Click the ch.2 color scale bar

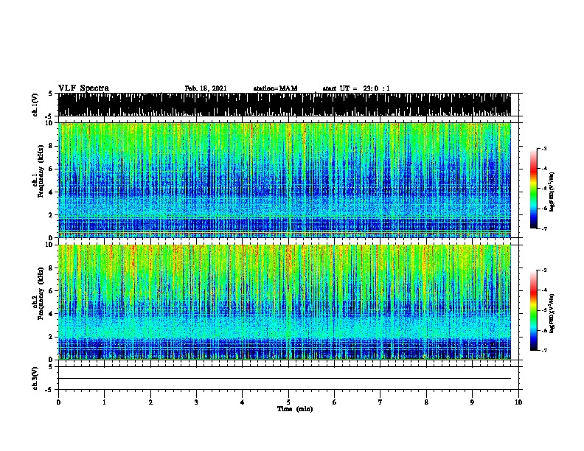click(x=534, y=310)
